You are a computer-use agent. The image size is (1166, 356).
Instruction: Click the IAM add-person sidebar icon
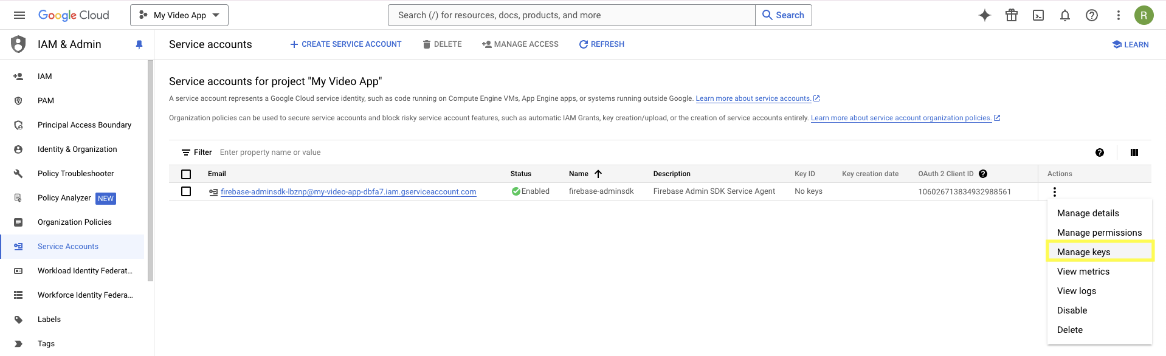tap(18, 77)
